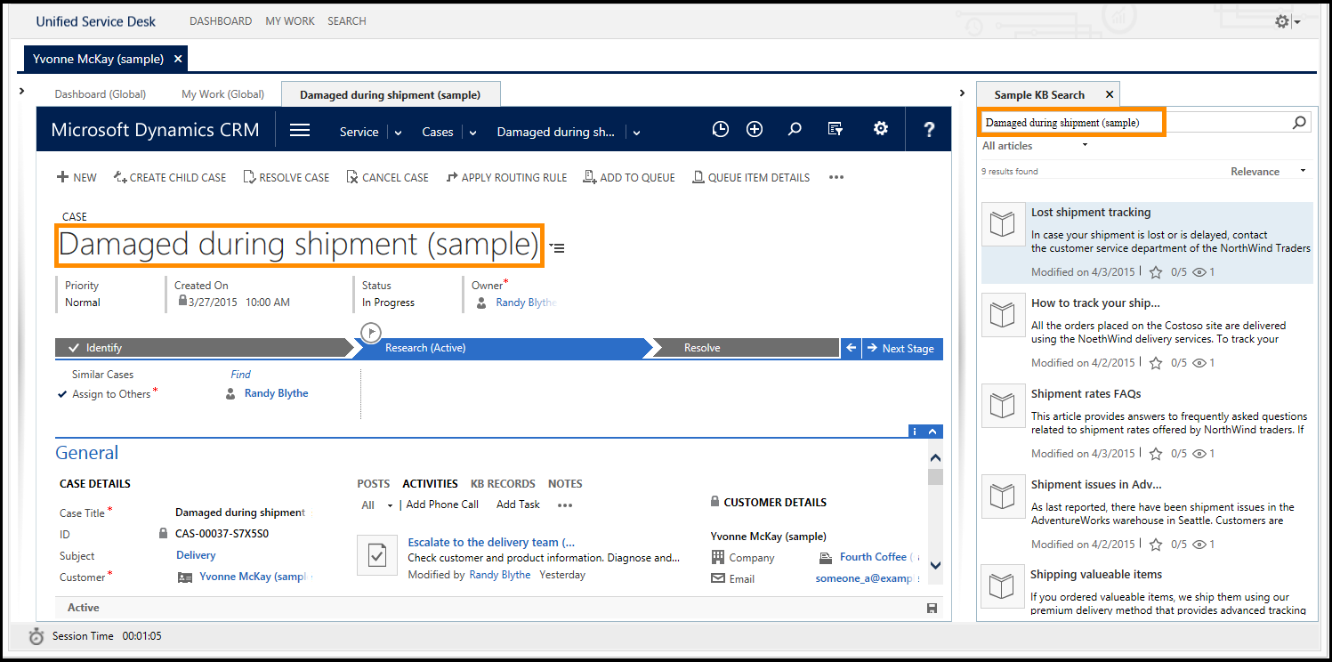The height and width of the screenshot is (662, 1332).
Task: Click the views icon for How to track article
Action: coord(1199,363)
